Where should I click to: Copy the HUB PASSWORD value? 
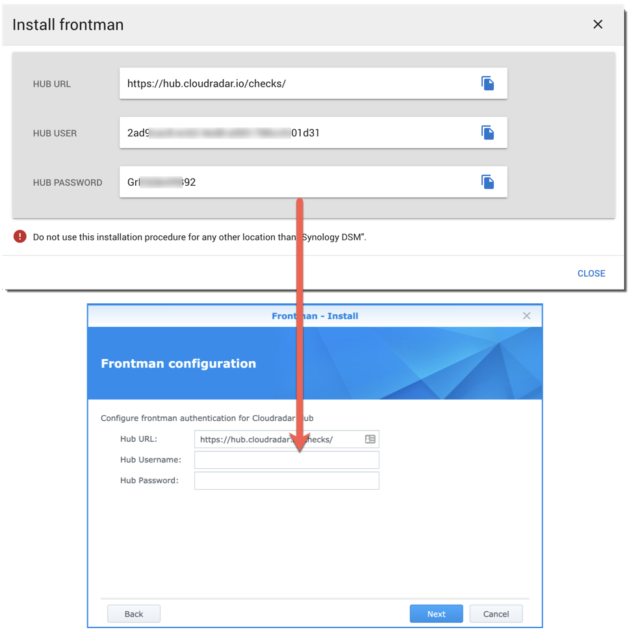tap(487, 182)
